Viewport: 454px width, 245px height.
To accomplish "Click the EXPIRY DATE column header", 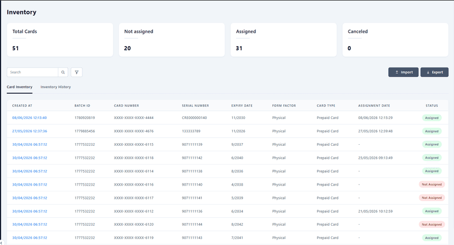I will click(x=242, y=106).
